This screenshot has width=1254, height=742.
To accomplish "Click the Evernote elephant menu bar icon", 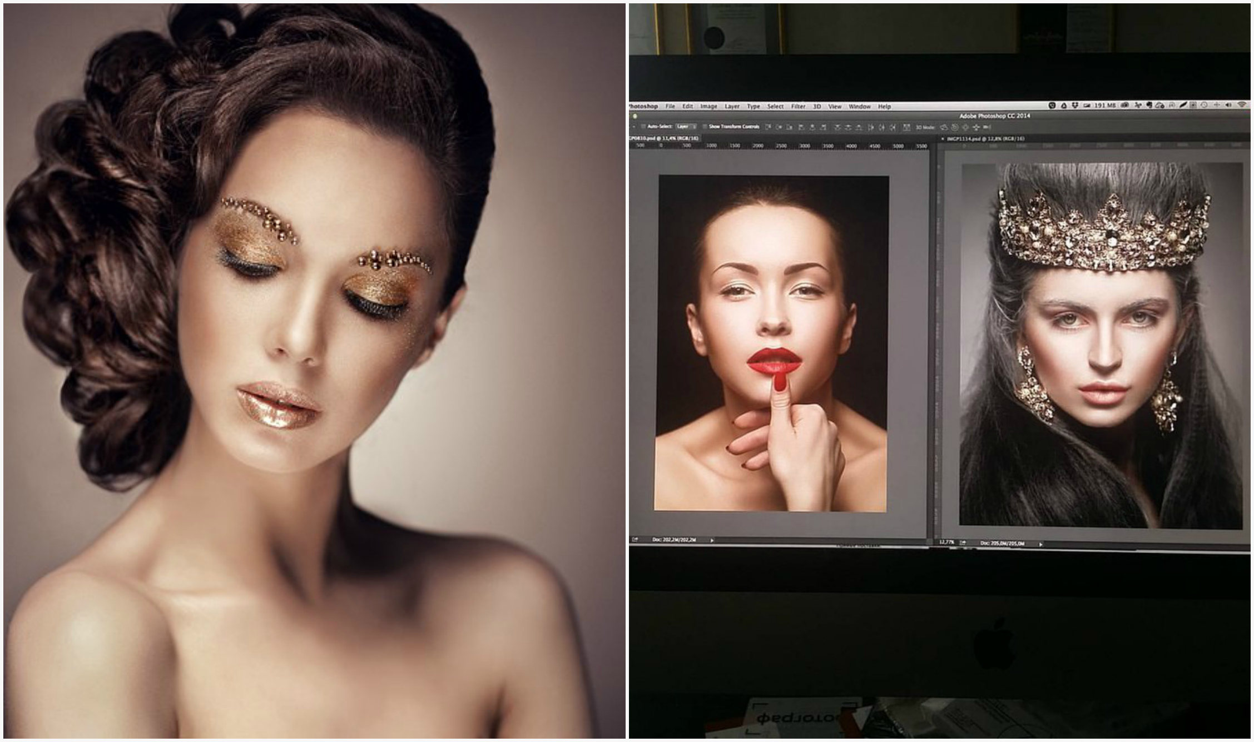I will [1149, 105].
